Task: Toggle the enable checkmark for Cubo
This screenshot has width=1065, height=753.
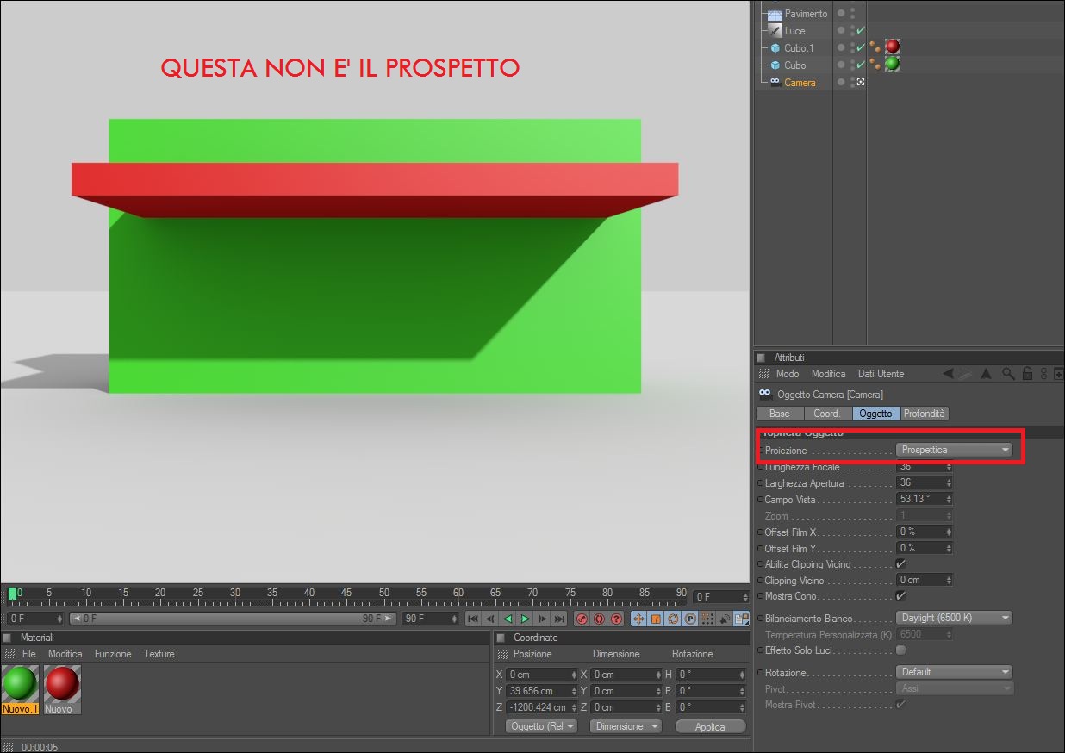Action: 861,65
